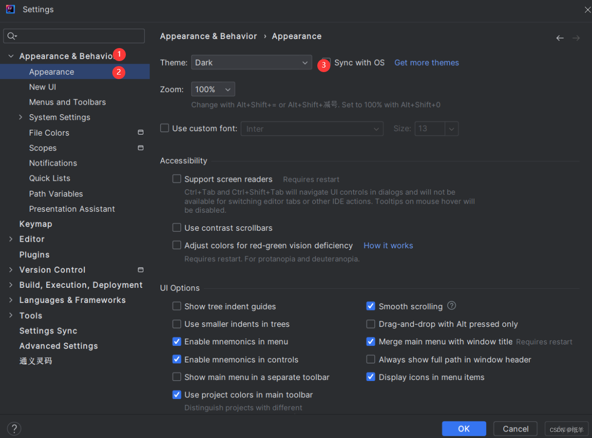
Task: Click the search magnifier icon in settings
Action: [12, 36]
